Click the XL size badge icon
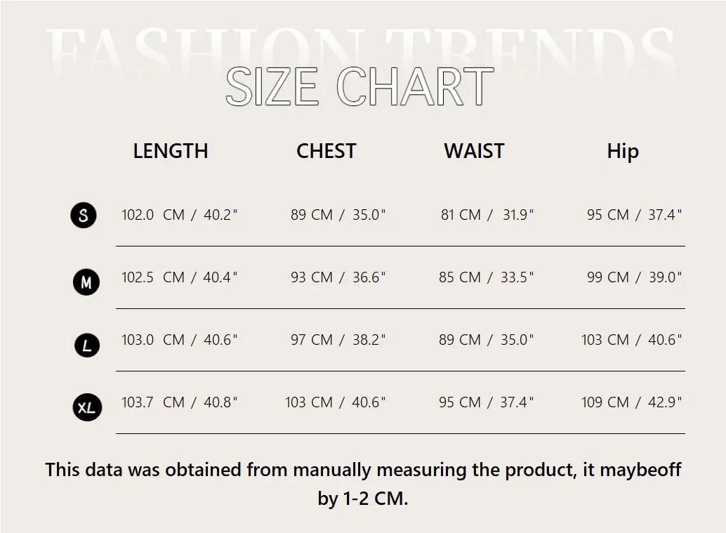 point(87,407)
